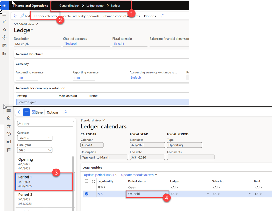Viewport: 274px width, 211px height.
Task: Select the Opening period in list
Action: [x=44, y=164]
